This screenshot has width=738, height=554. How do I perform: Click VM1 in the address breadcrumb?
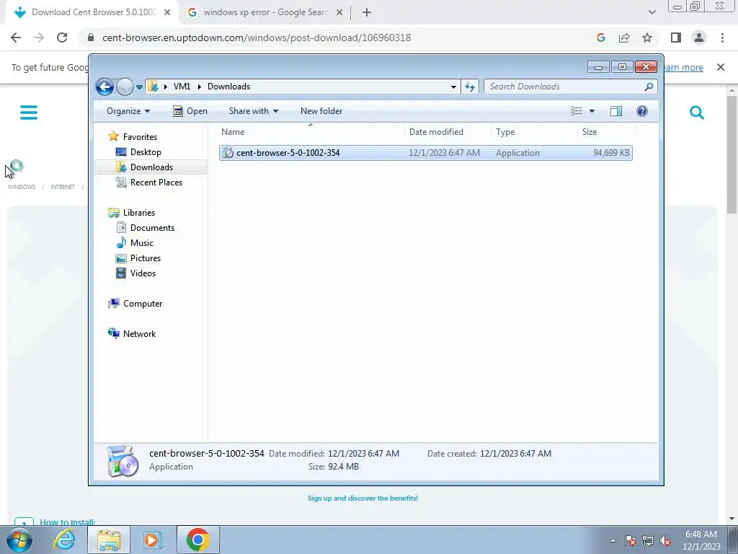182,87
